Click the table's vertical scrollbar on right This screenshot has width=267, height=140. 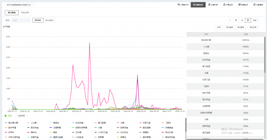[x=265, y=55]
